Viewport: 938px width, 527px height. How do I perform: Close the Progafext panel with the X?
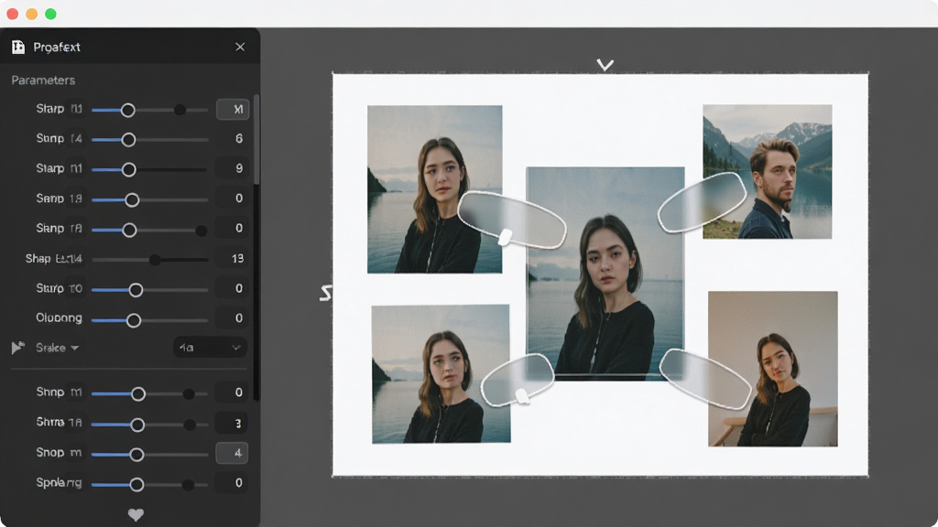[x=240, y=47]
